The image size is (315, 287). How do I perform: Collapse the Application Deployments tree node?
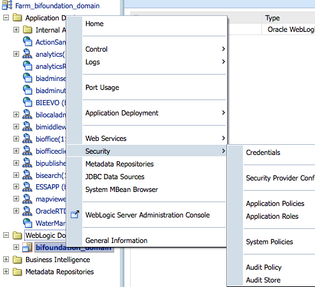[x=6, y=17]
